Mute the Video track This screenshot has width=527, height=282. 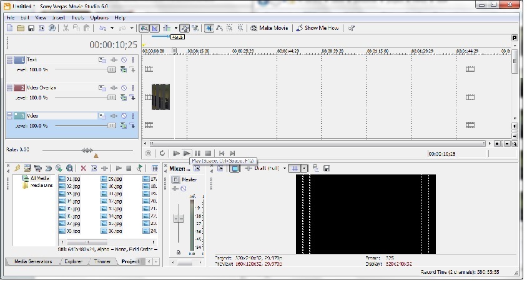pyautogui.click(x=124, y=116)
